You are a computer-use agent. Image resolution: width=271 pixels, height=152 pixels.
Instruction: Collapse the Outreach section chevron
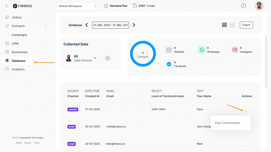(46, 26)
